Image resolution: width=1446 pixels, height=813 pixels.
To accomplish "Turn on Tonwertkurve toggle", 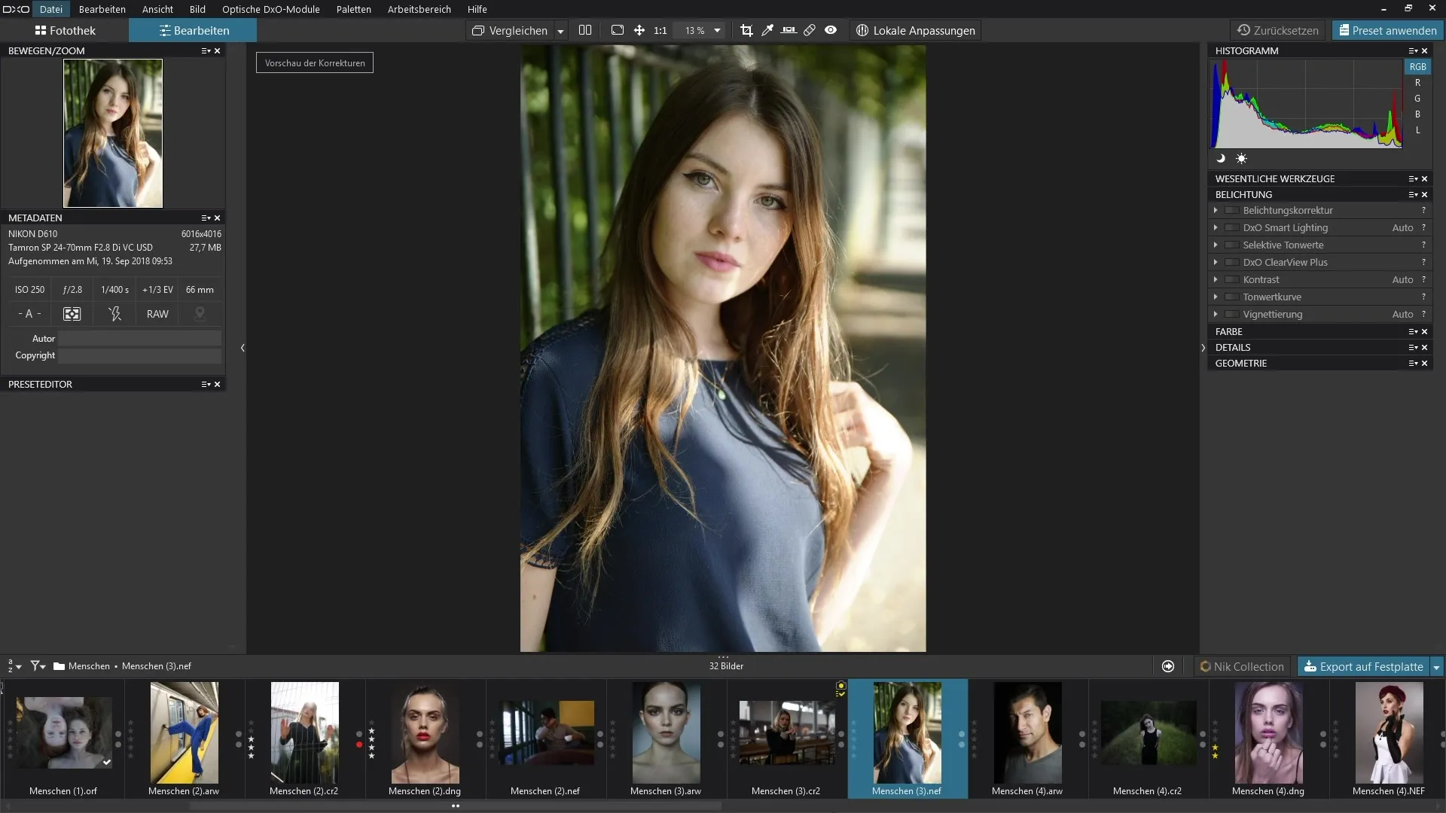I will pyautogui.click(x=1232, y=297).
